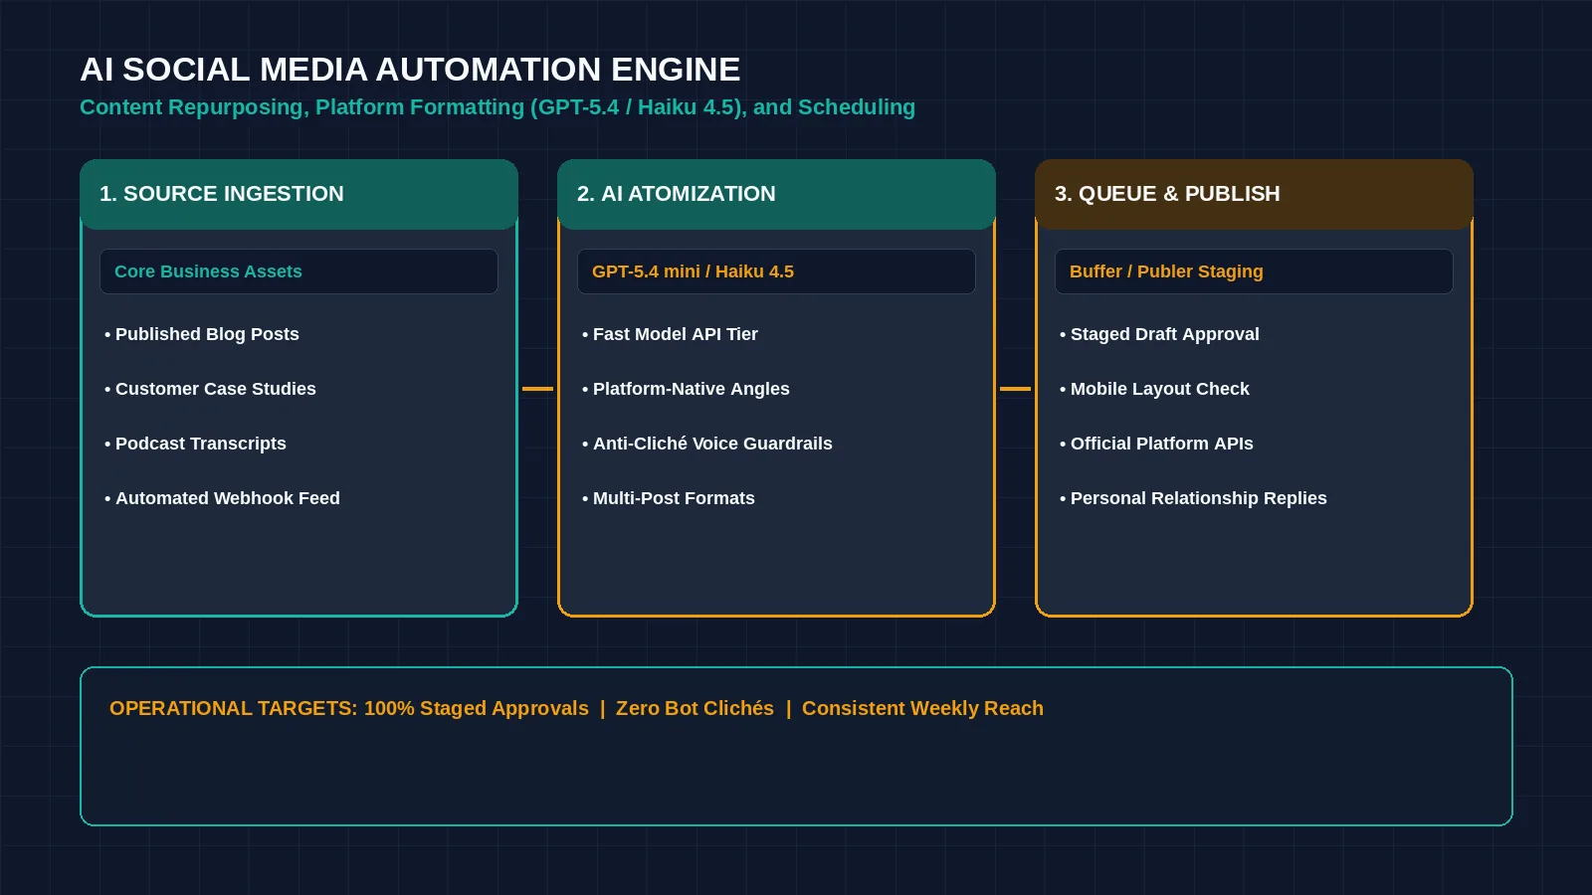This screenshot has height=895, width=1592.
Task: Select Anti-Cliché Voice Guardrails bullet
Action: pos(706,444)
